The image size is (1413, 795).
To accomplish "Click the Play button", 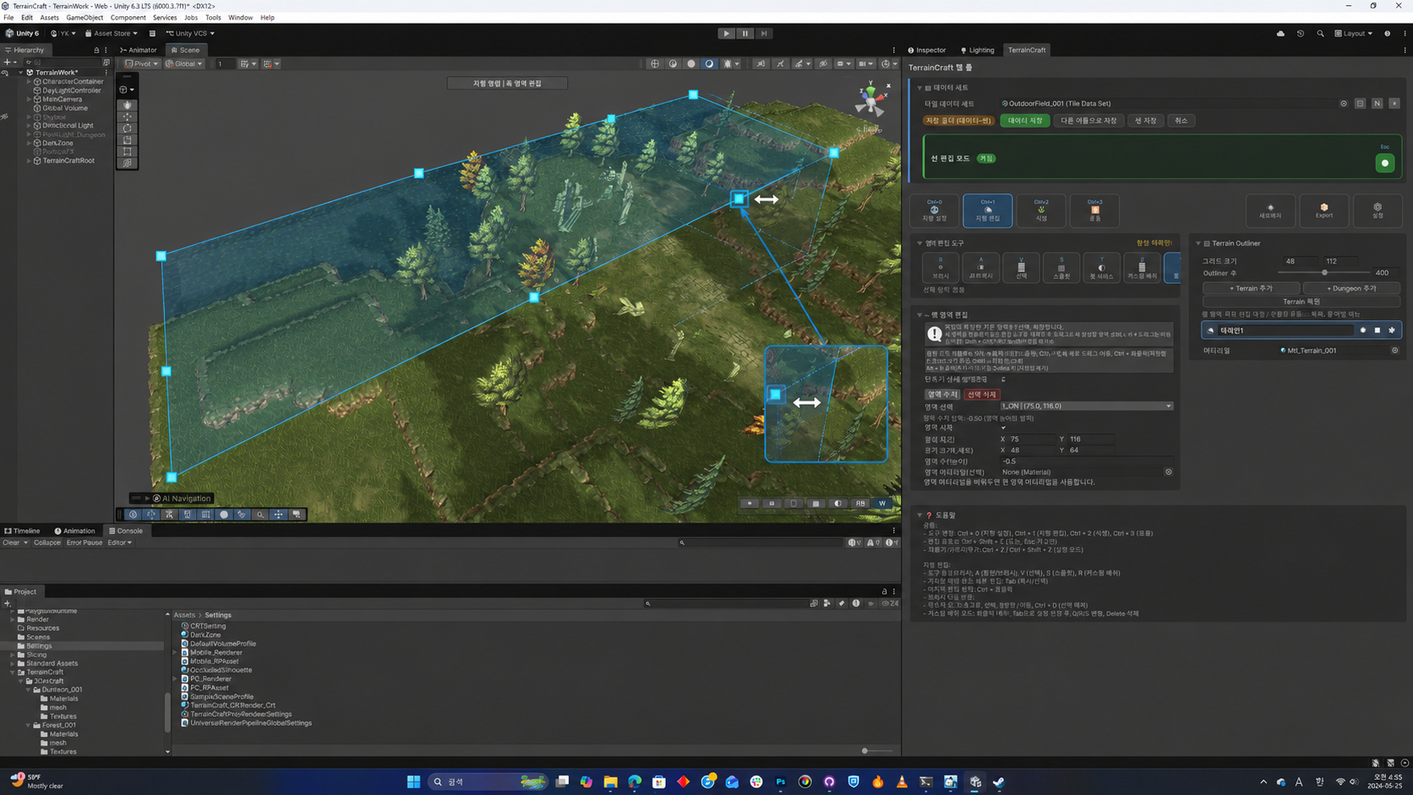I will (726, 34).
